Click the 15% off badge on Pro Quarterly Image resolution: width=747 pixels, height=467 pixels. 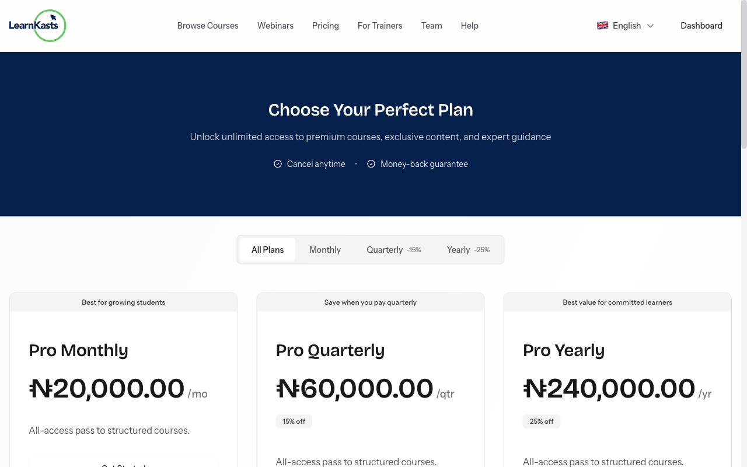coord(294,421)
